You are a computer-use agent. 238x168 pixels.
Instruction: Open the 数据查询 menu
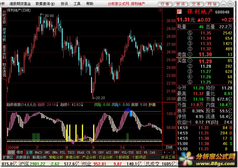point(45,4)
